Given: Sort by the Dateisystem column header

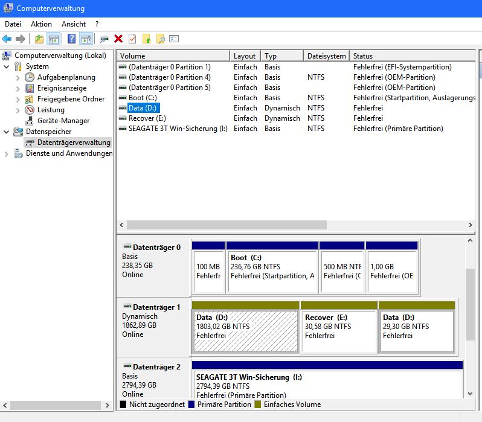Looking at the screenshot, I should [326, 56].
